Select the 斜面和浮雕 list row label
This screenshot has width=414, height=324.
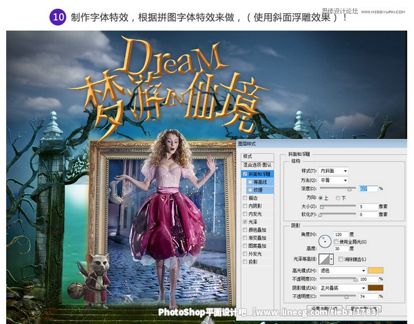pos(259,174)
